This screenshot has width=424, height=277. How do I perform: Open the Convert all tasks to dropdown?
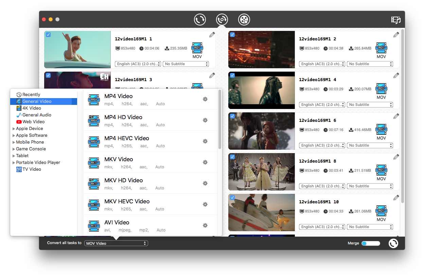(x=116, y=243)
